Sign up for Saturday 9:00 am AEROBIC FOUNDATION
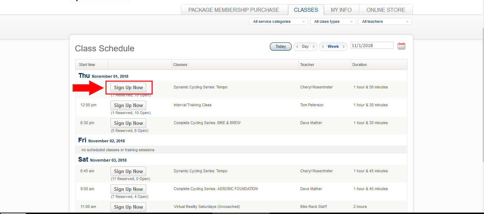This screenshot has width=484, height=214. [128, 189]
